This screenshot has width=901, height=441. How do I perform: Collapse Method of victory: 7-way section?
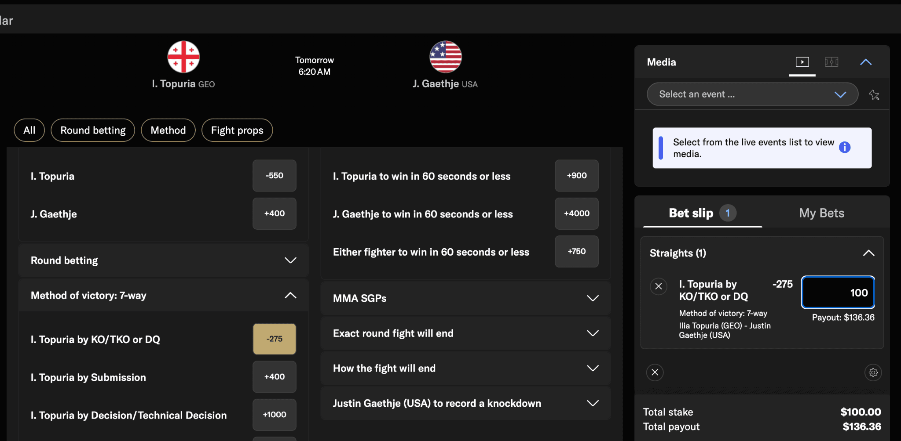click(x=163, y=295)
